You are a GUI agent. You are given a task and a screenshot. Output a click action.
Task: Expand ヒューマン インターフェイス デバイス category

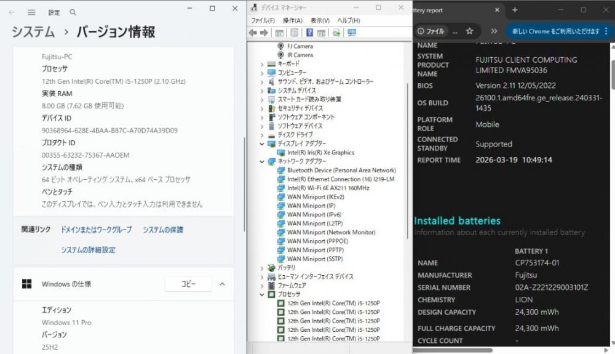[262, 276]
